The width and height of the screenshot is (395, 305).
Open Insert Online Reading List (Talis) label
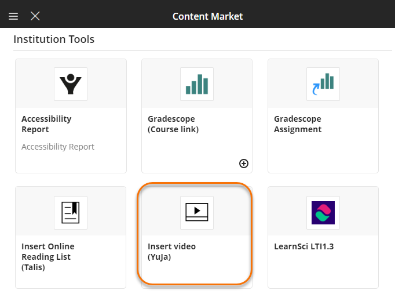point(48,257)
